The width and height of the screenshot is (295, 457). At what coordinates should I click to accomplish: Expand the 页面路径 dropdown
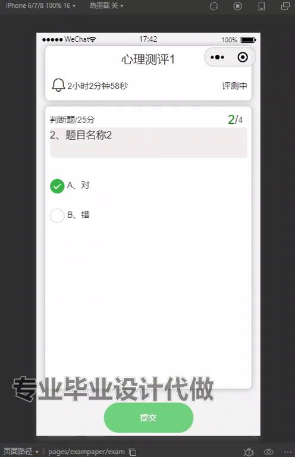(x=21, y=452)
